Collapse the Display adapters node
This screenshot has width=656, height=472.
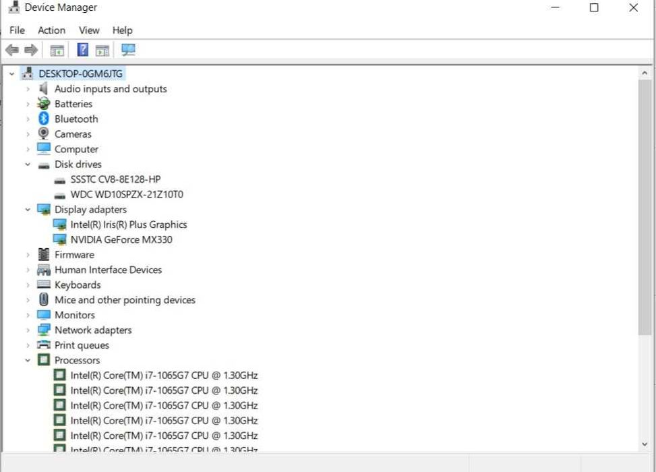pyautogui.click(x=28, y=210)
